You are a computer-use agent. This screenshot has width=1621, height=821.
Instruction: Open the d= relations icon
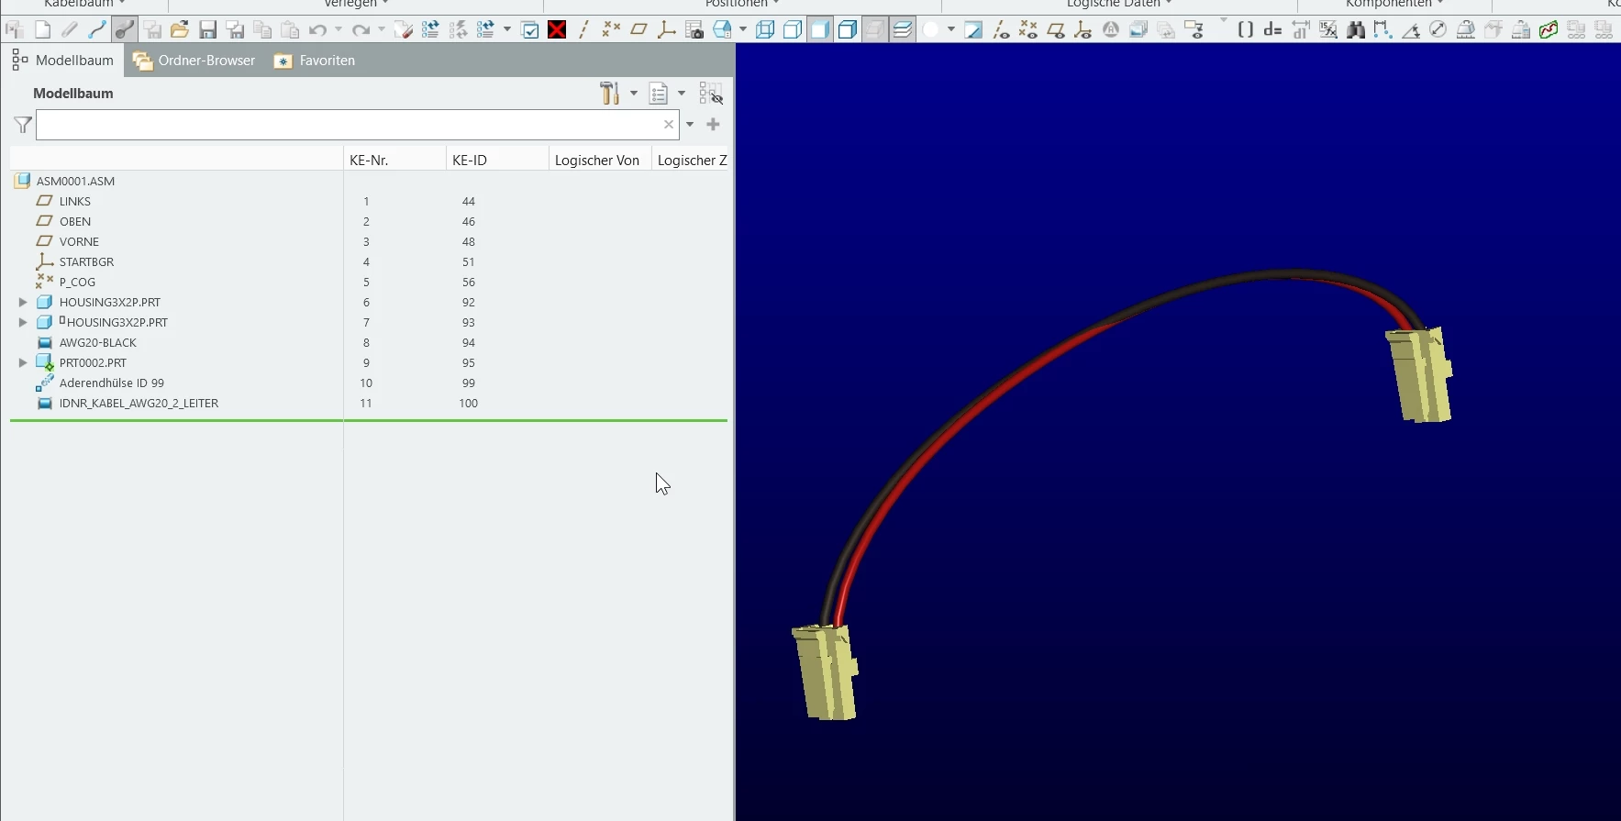[1272, 30]
